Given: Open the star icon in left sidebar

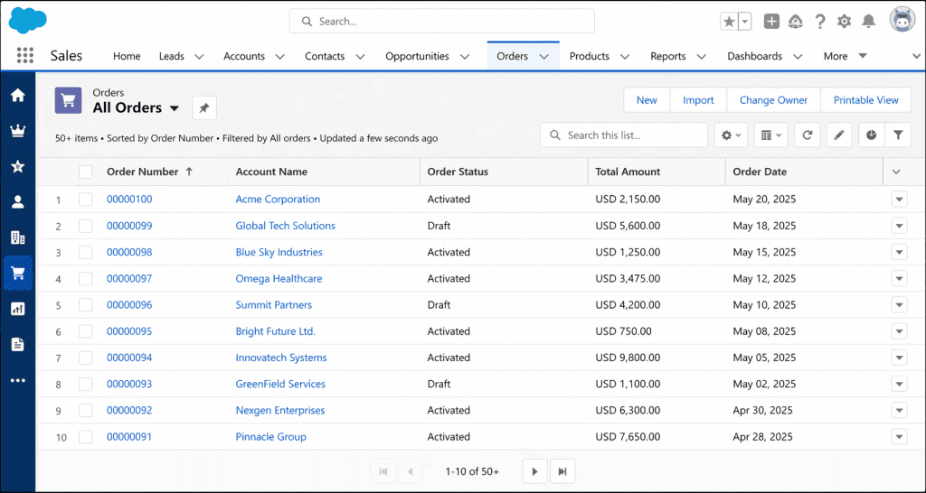Looking at the screenshot, I should point(18,167).
